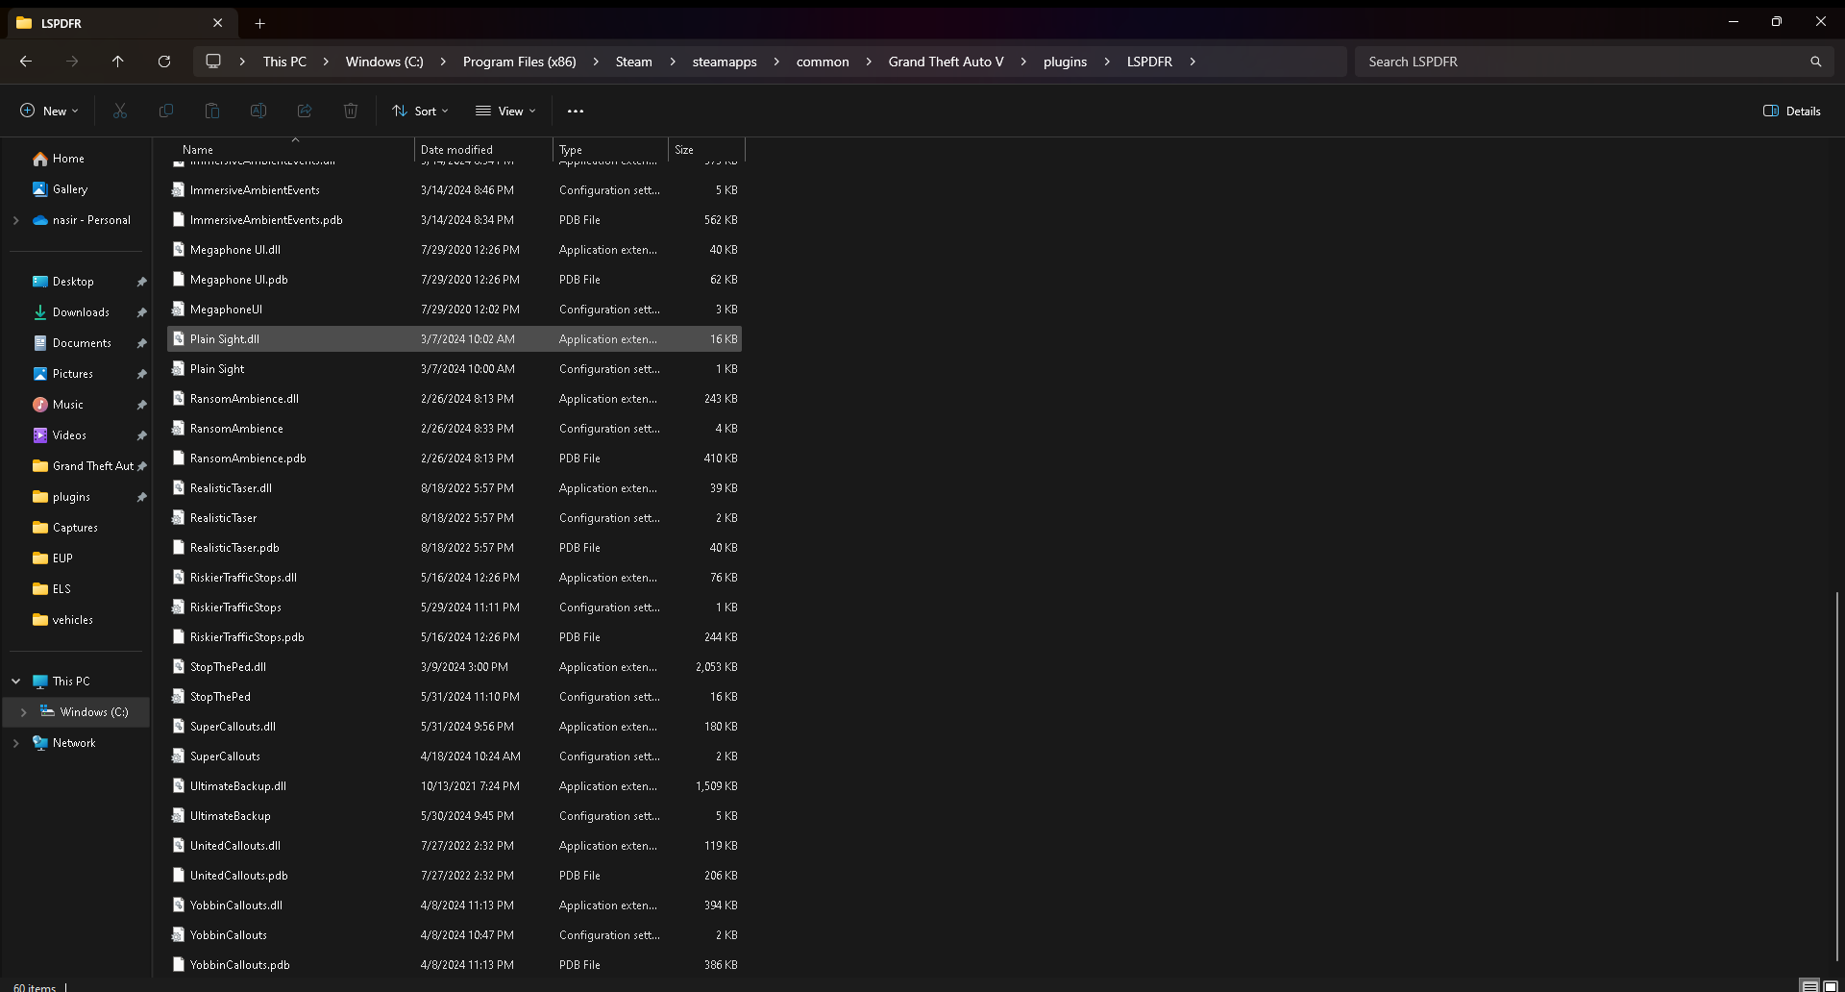This screenshot has height=992, width=1845.
Task: Click the Copy icon in toolbar
Action: pos(166,112)
